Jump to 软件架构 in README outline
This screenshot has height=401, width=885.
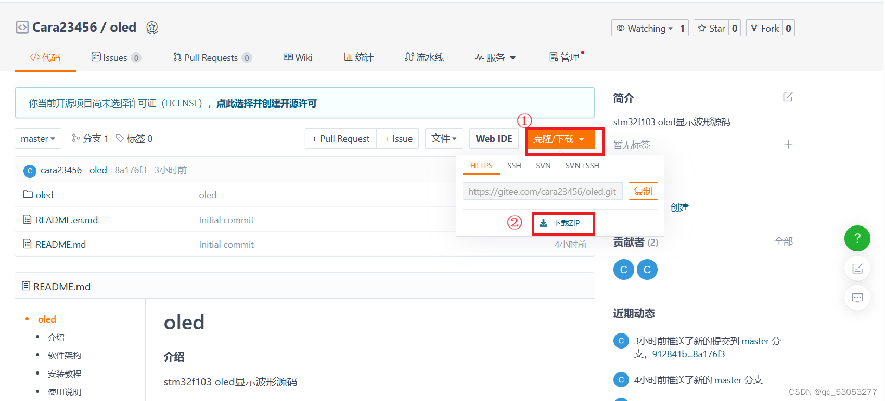click(x=65, y=355)
